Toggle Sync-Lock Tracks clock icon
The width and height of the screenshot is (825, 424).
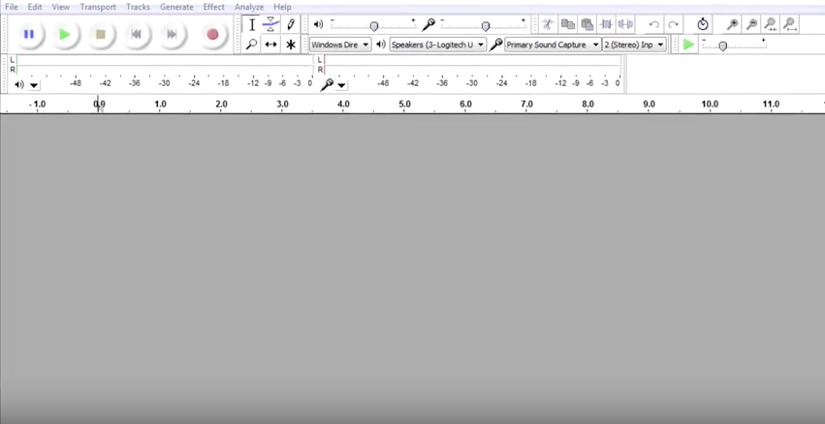tap(703, 24)
